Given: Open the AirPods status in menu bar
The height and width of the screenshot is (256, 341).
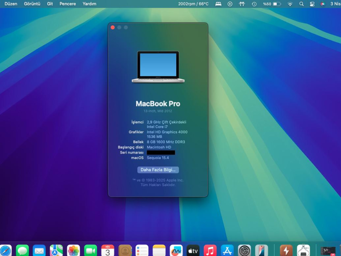Looking at the screenshot, I should coord(242,4).
